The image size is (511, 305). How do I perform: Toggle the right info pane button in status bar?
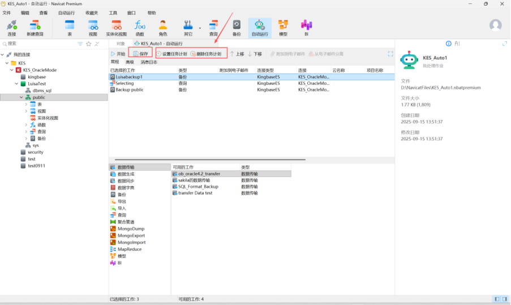tap(504, 299)
